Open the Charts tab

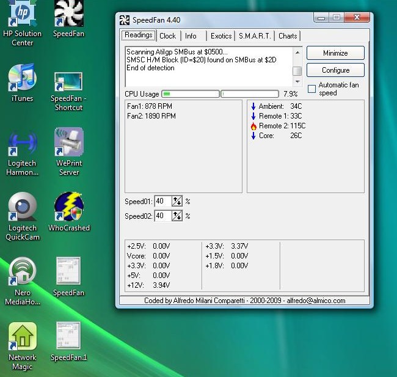288,36
